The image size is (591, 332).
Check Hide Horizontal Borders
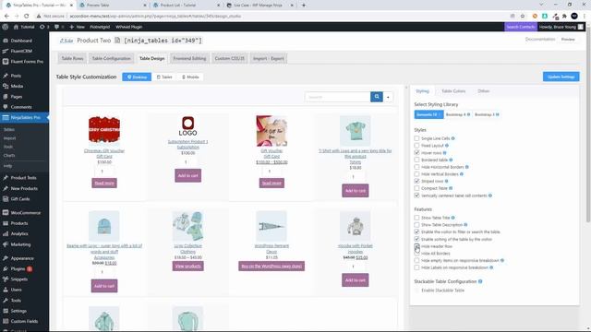pyautogui.click(x=416, y=167)
